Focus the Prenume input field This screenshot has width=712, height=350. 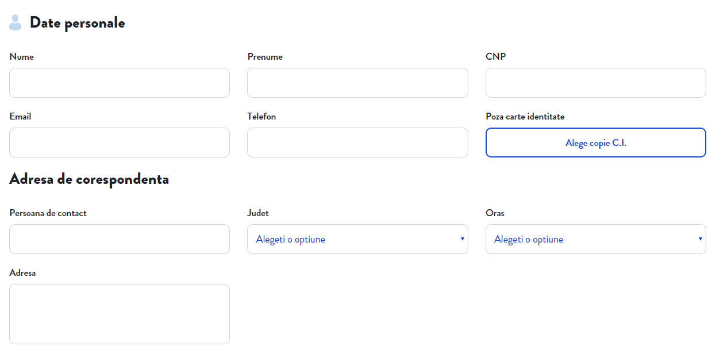(x=357, y=83)
